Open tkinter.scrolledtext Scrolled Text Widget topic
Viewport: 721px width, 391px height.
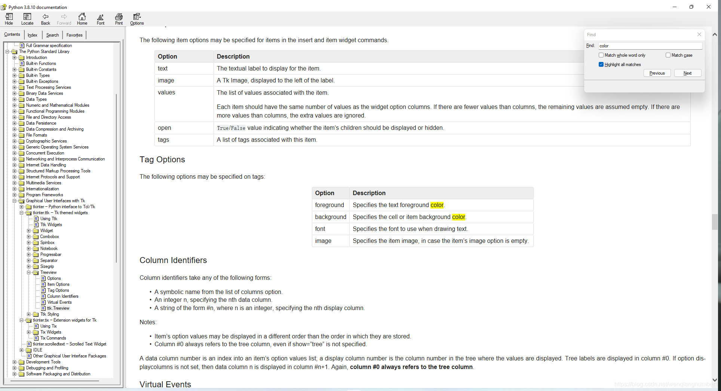(x=70, y=344)
